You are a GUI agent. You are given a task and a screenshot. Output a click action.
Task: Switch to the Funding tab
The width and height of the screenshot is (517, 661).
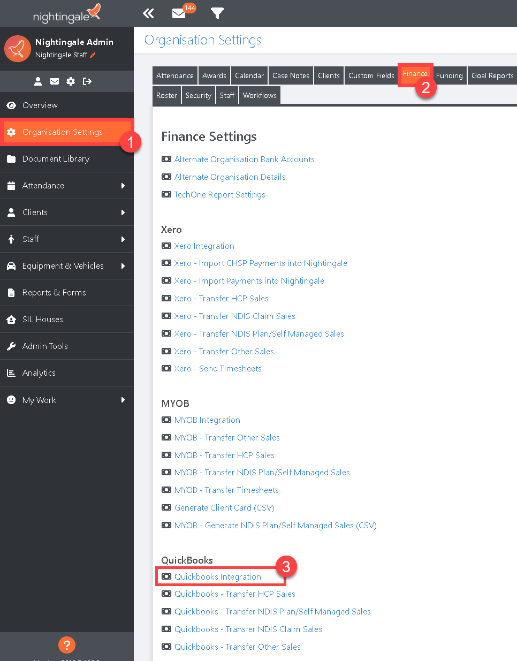(449, 75)
